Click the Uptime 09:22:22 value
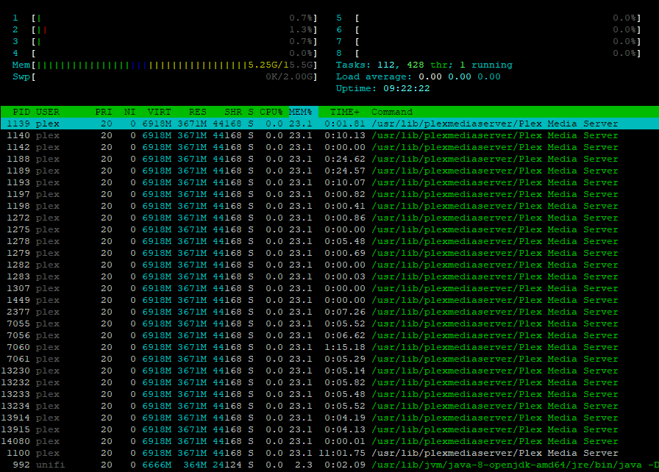659x472 pixels. 407,88
